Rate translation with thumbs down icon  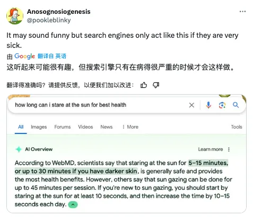(x=156, y=85)
